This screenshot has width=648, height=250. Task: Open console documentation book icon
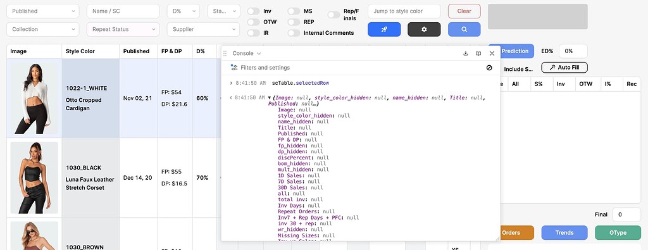click(478, 53)
